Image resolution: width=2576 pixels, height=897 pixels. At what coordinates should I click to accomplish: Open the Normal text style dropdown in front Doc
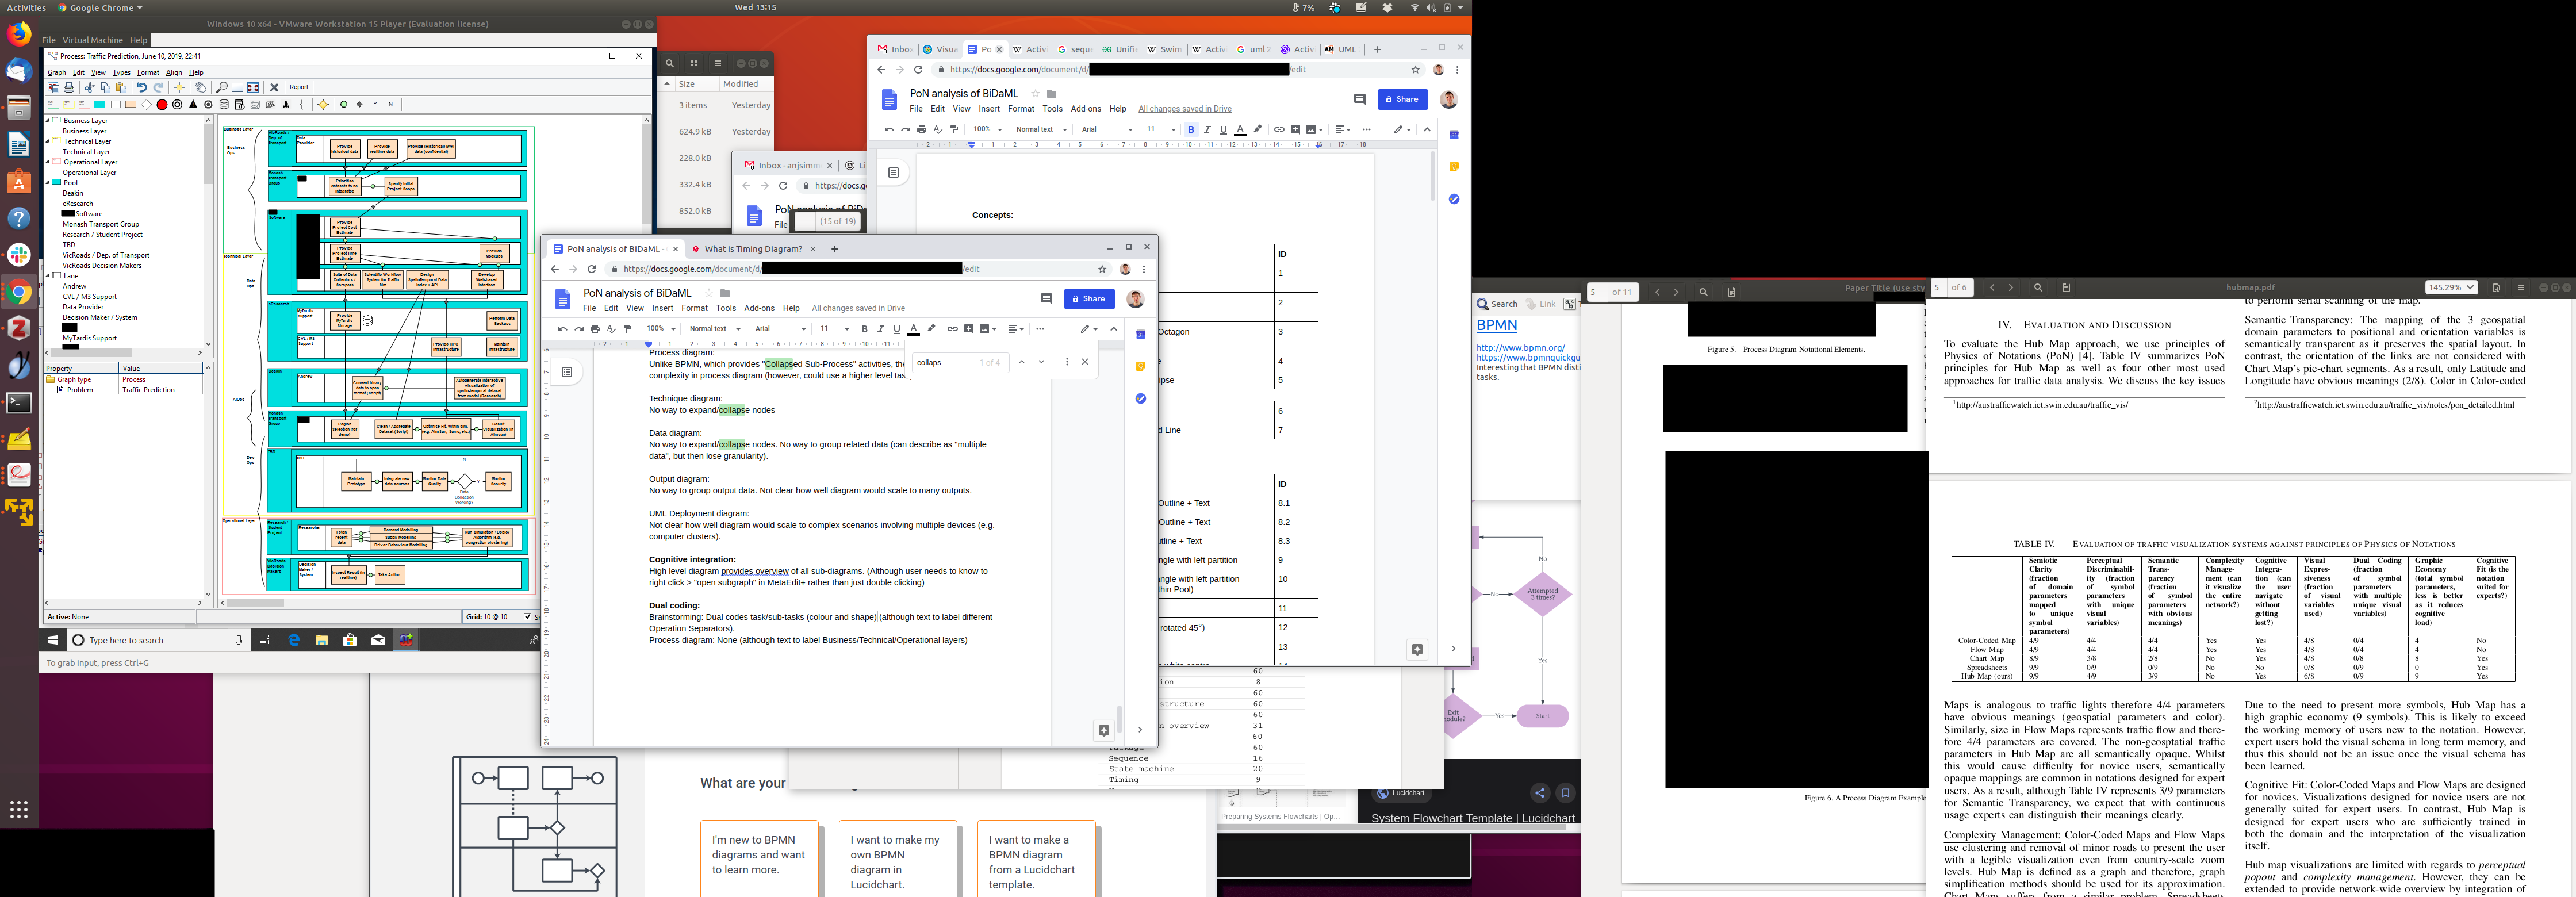point(714,329)
